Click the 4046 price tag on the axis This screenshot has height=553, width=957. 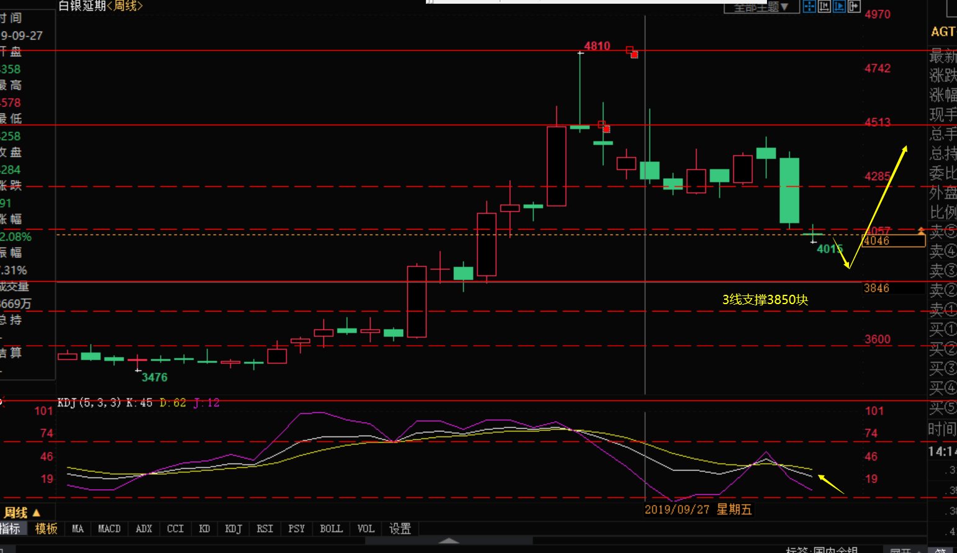tap(894, 241)
